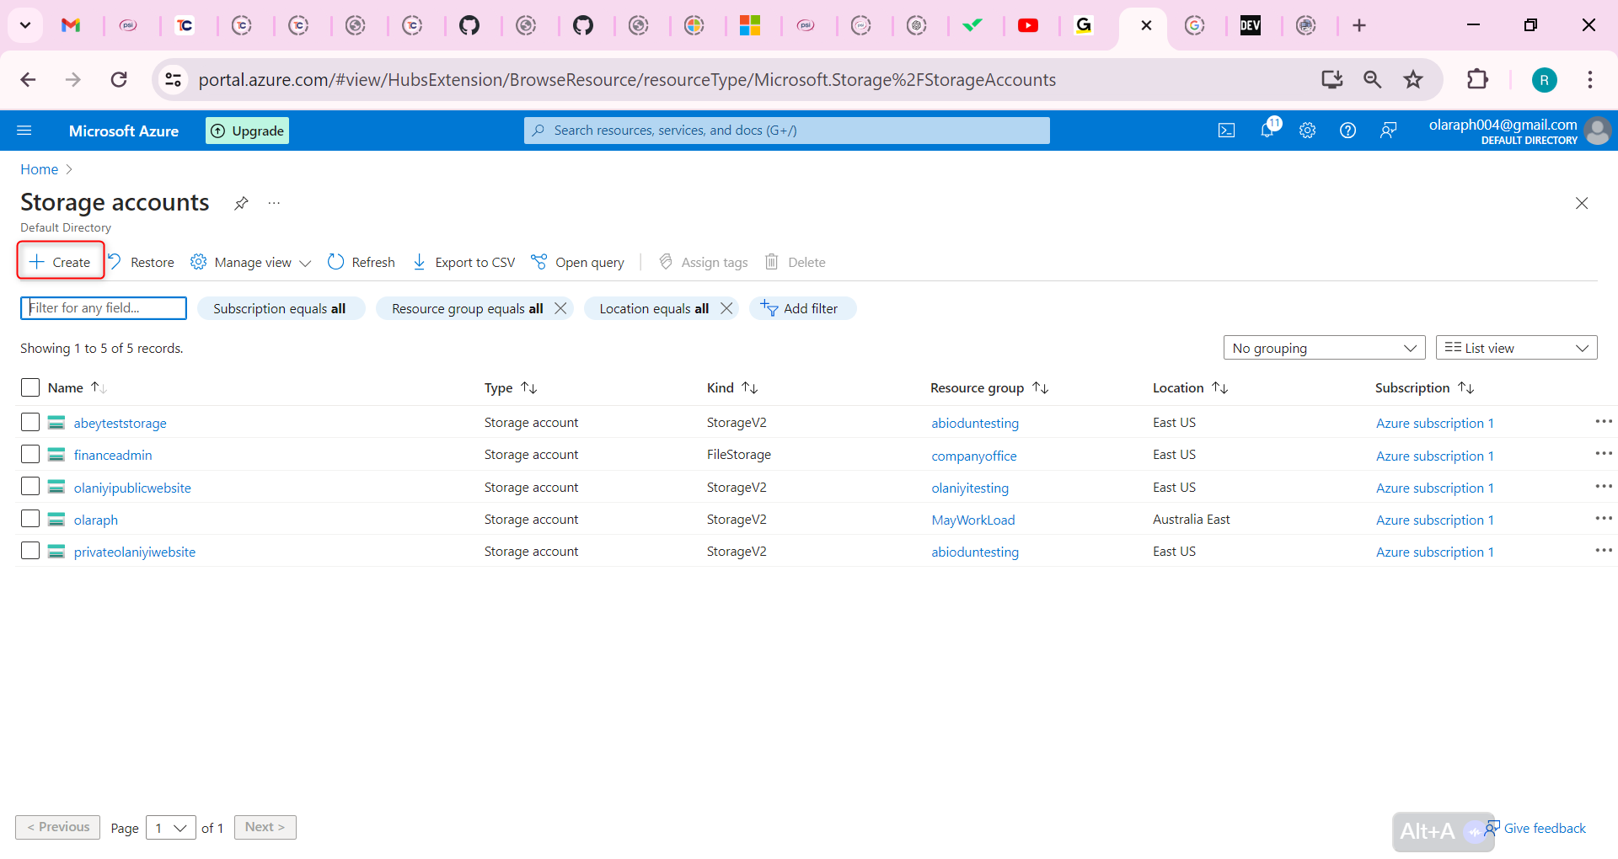Click the Filter for any field box
Viewport: 1618px width, 859px height.
click(104, 308)
